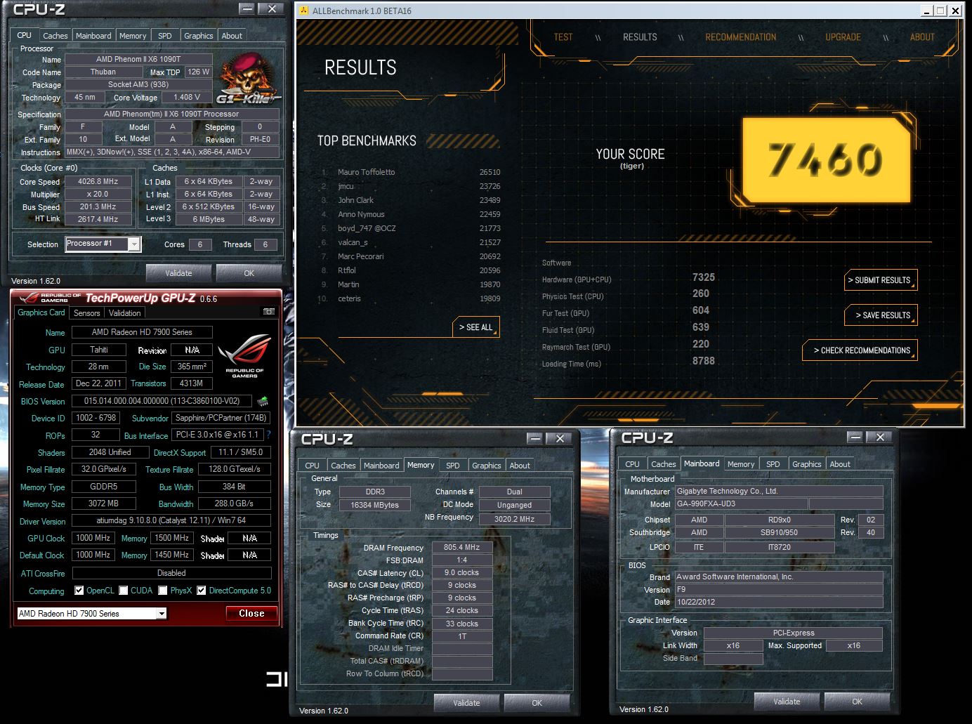Click the NB Frequency value 3020.2 MHz
Viewport: 972px width, 724px height.
pos(514,519)
